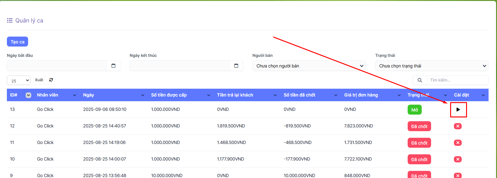This screenshot has width=497, height=178.
Task: Open the end date calendar icon
Action: click(x=236, y=66)
